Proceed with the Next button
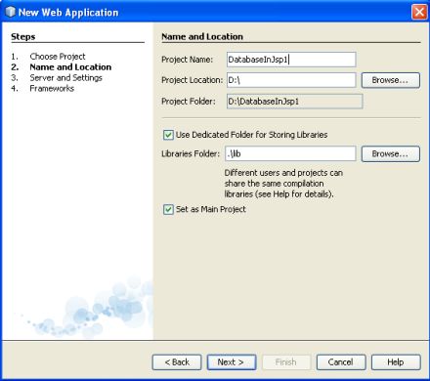 [232, 362]
